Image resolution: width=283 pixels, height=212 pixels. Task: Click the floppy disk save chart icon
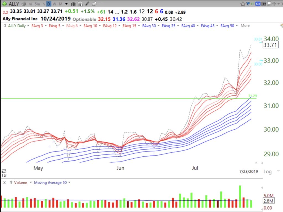coord(269,4)
